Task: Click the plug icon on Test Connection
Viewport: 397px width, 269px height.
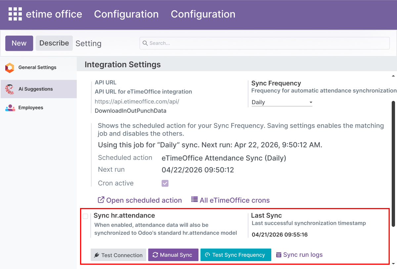Action: (97, 255)
